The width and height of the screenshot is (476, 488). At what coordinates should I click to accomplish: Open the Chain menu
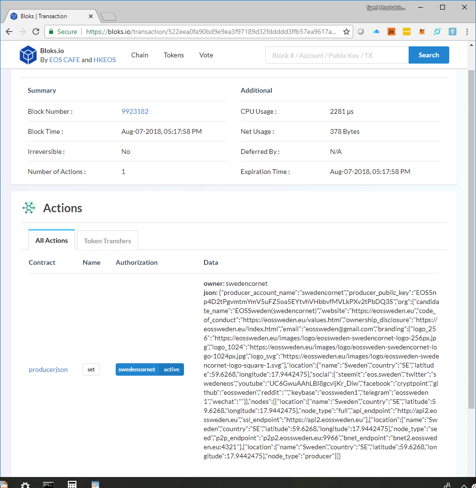point(140,55)
